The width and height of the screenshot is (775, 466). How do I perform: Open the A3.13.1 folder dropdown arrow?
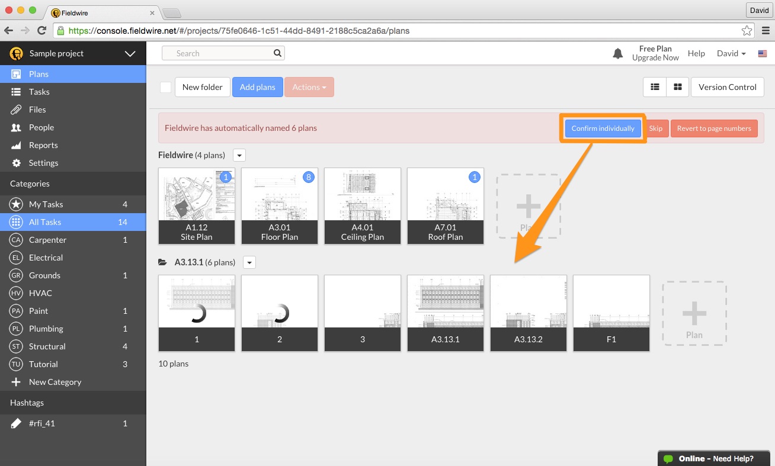pyautogui.click(x=249, y=262)
